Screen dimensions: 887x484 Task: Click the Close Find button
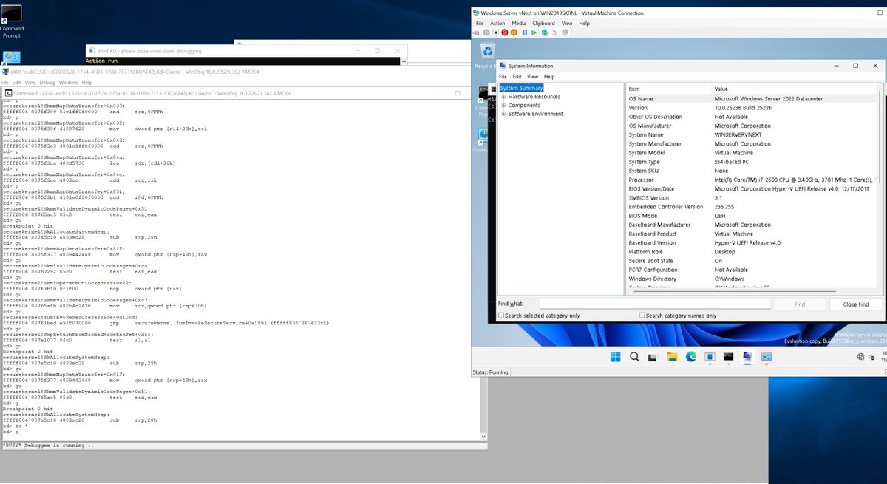[x=856, y=304]
